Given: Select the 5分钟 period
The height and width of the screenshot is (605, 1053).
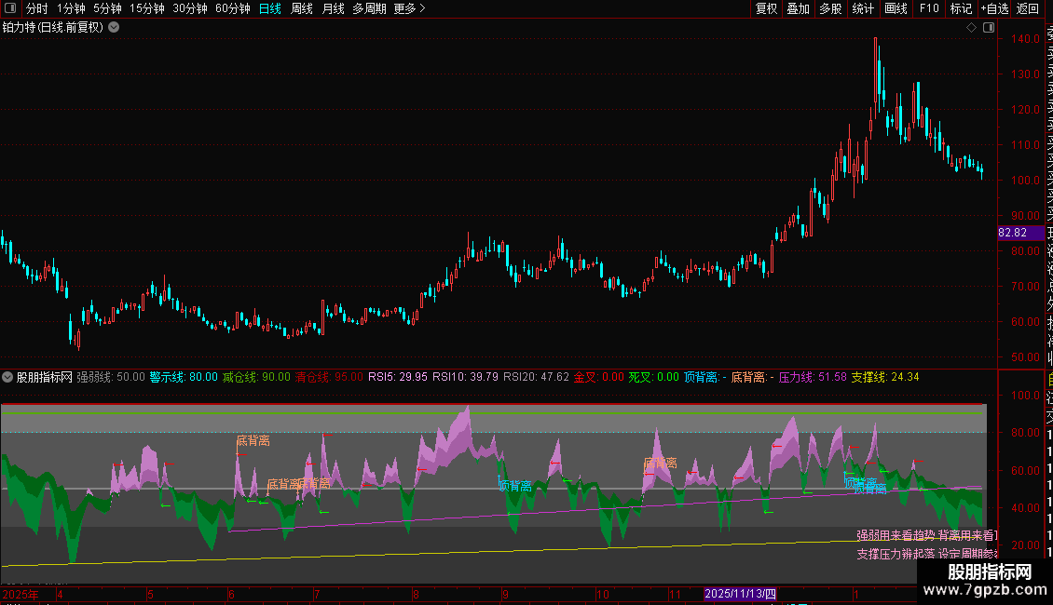Looking at the screenshot, I should point(107,8).
